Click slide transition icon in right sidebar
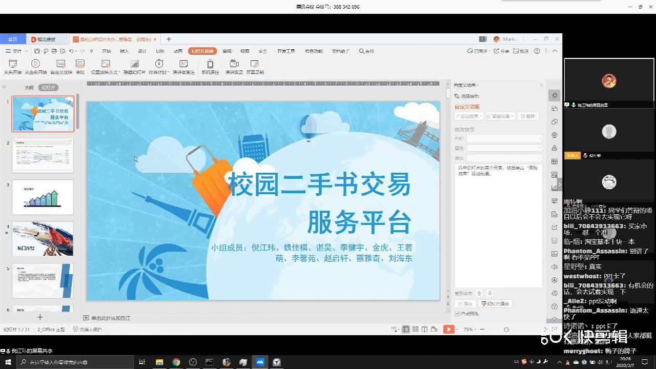Image resolution: width=656 pixels, height=369 pixels. point(555,109)
